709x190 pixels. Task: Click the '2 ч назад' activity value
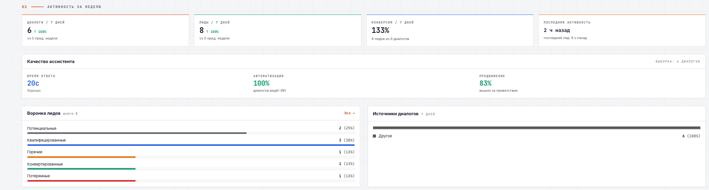[x=557, y=30]
